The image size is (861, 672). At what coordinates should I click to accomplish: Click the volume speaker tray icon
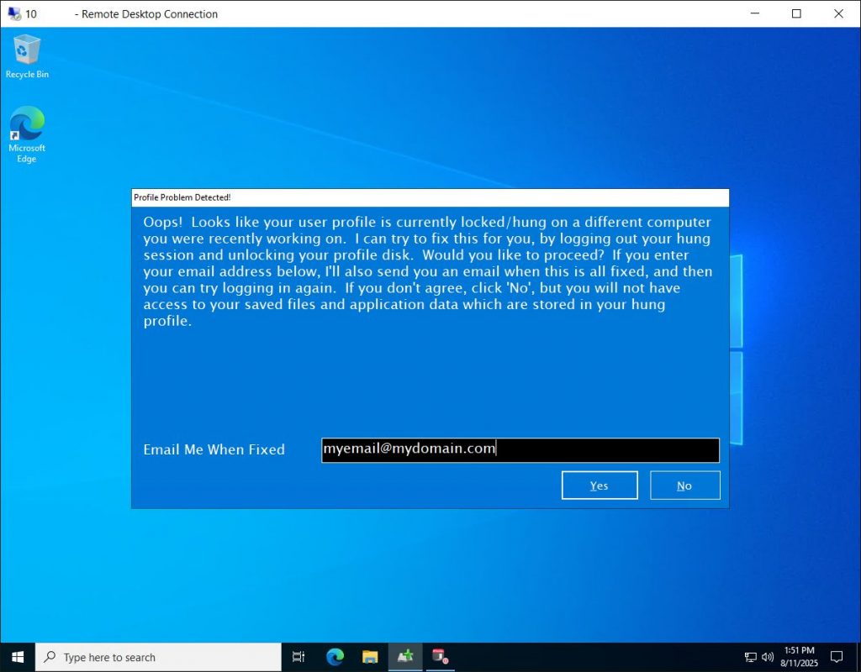(x=767, y=657)
